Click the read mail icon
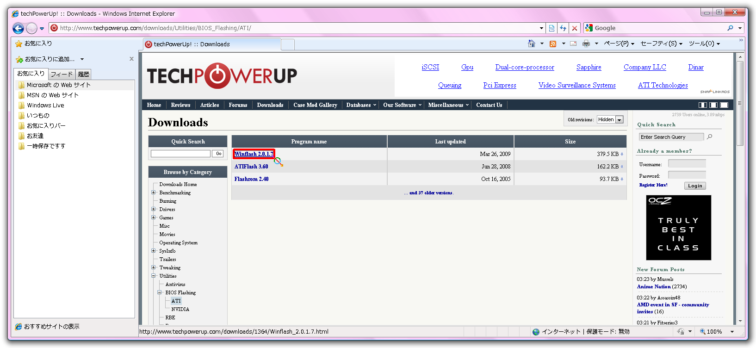756x348 pixels. (x=573, y=43)
